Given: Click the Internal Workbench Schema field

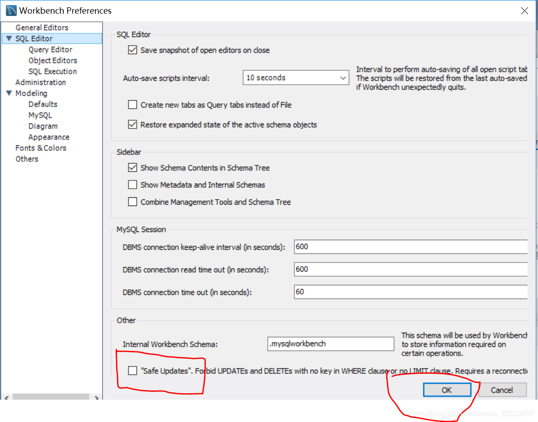Looking at the screenshot, I should click(x=331, y=344).
